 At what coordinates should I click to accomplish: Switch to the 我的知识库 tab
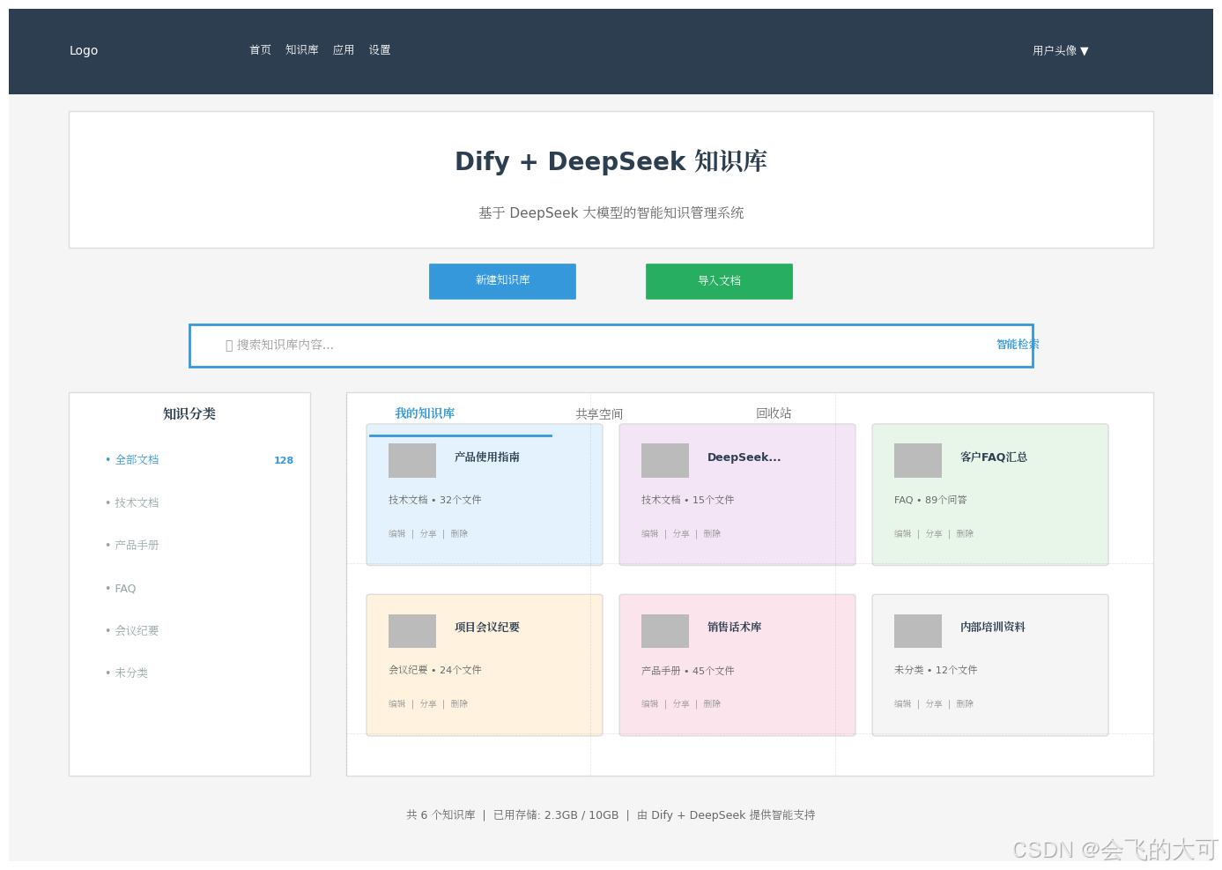click(x=425, y=413)
